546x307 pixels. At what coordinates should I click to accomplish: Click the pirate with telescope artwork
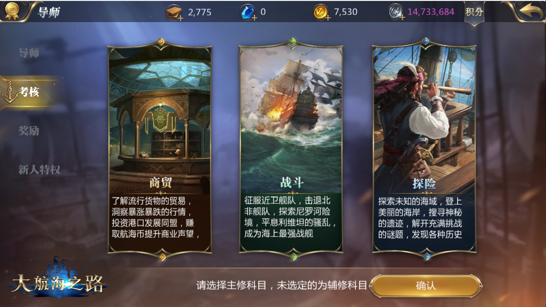(x=424, y=111)
